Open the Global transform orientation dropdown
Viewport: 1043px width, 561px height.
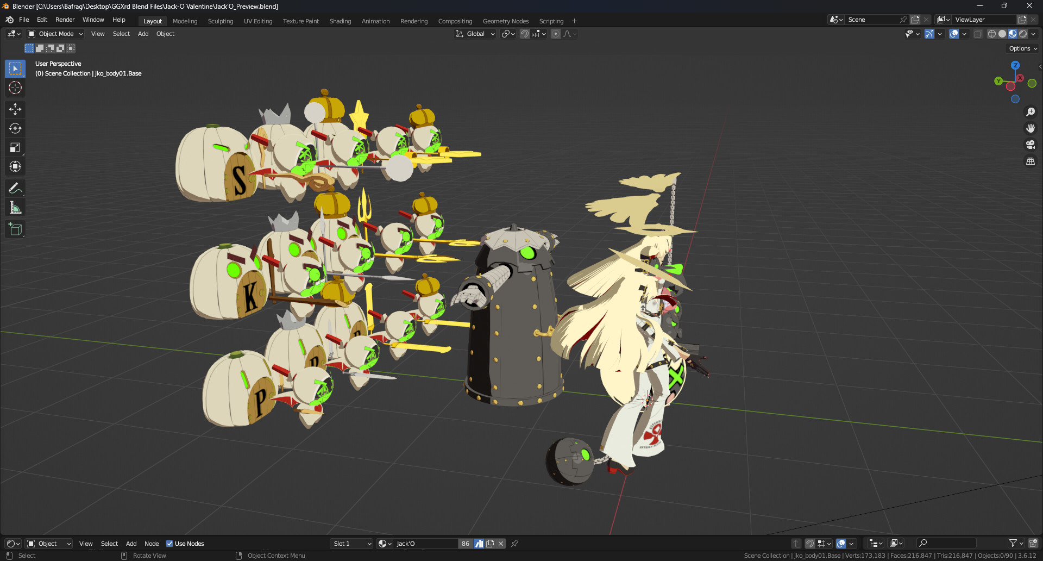[x=475, y=33]
